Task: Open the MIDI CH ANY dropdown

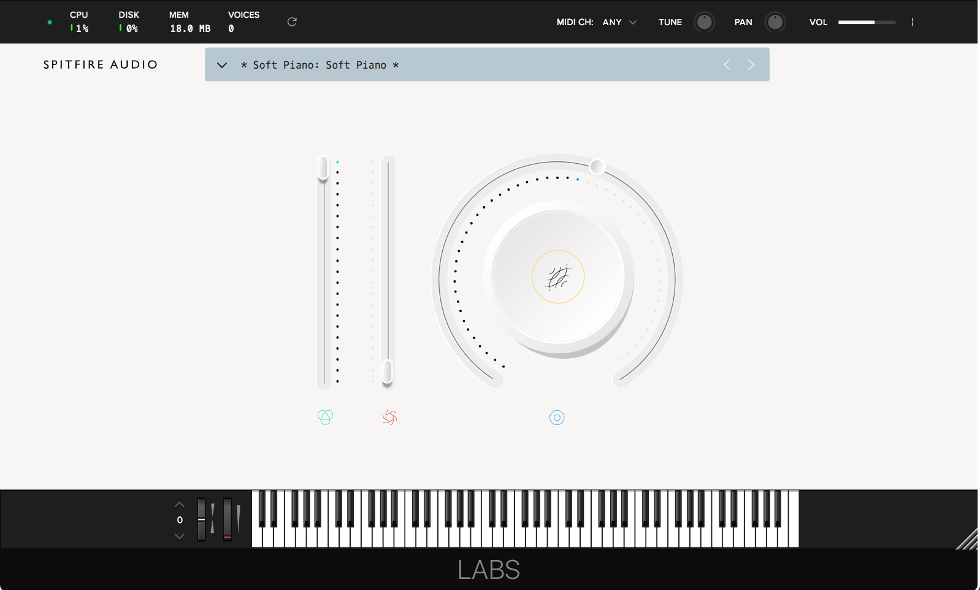Action: pyautogui.click(x=619, y=22)
